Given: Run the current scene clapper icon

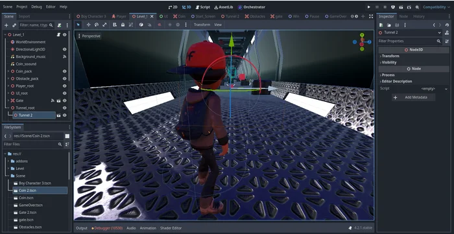Looking at the screenshot, I should pos(401,7).
